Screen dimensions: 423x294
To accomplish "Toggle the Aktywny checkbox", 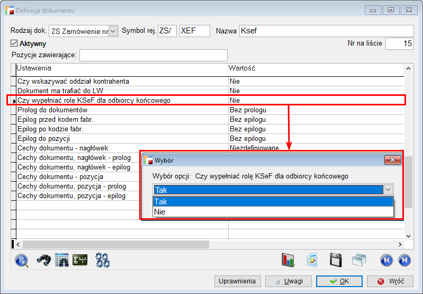I will click(x=15, y=44).
